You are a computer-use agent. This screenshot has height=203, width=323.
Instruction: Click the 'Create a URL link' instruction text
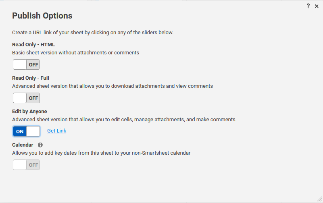pyautogui.click(x=93, y=33)
